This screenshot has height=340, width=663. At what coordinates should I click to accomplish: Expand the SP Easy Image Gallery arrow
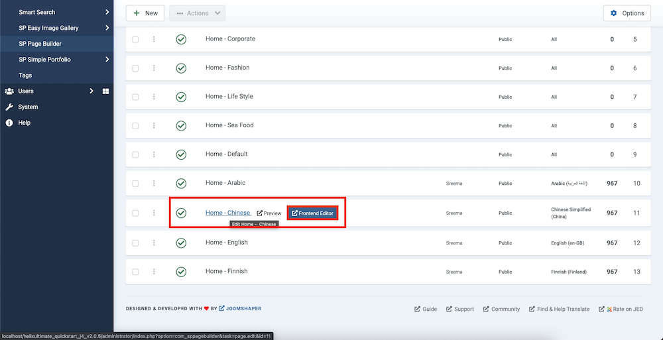pyautogui.click(x=107, y=28)
